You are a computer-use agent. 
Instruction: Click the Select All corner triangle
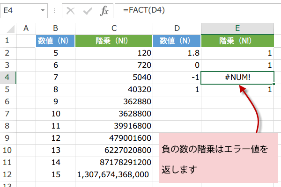tap(10, 29)
